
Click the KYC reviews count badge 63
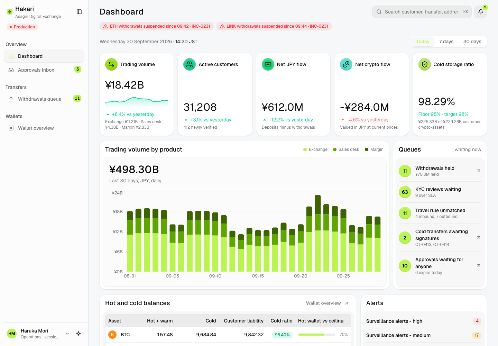coord(405,192)
